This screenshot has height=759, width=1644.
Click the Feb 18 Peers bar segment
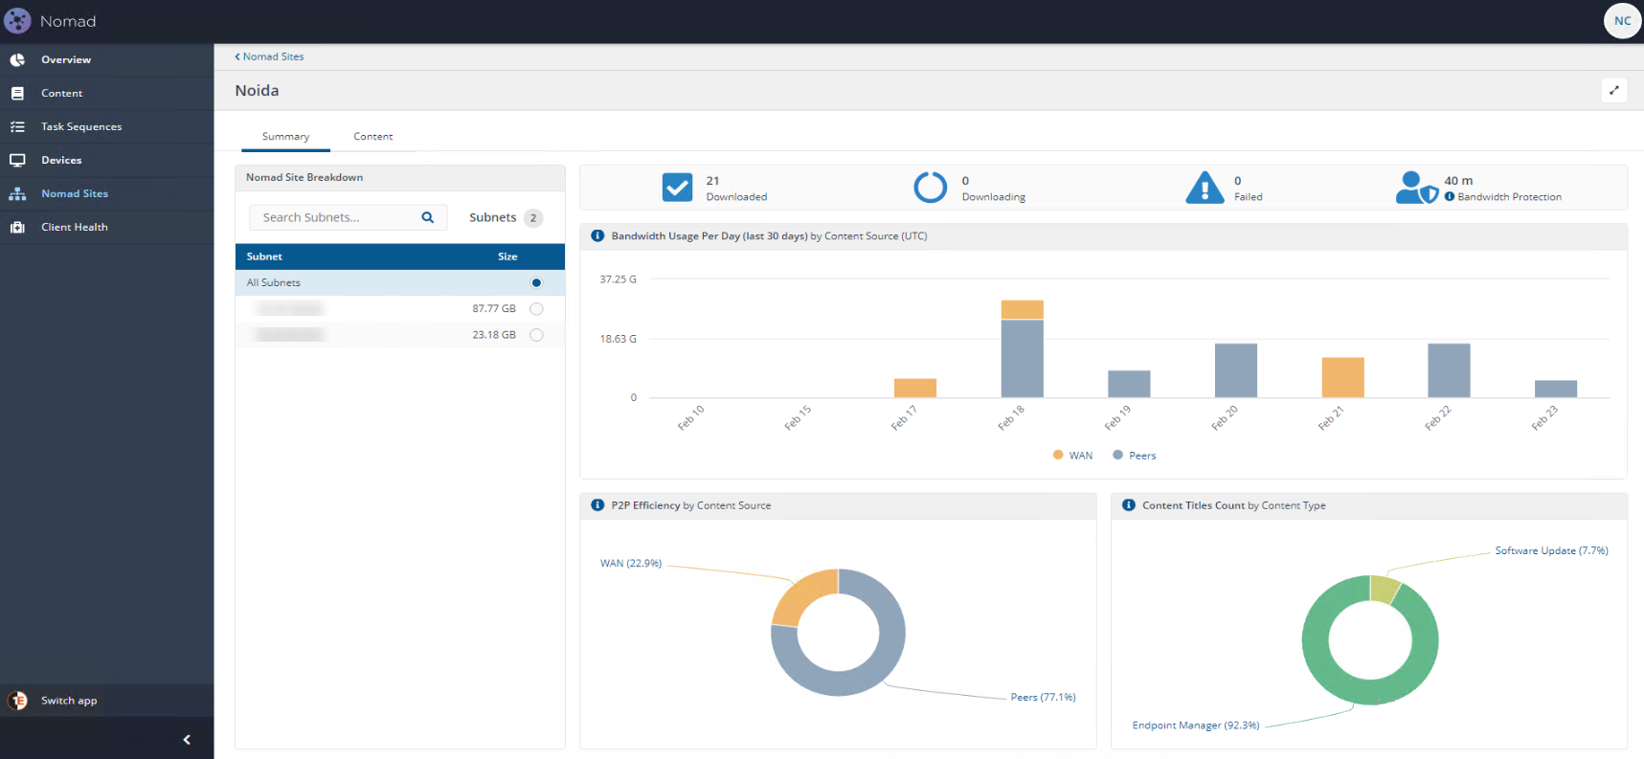coord(1022,358)
